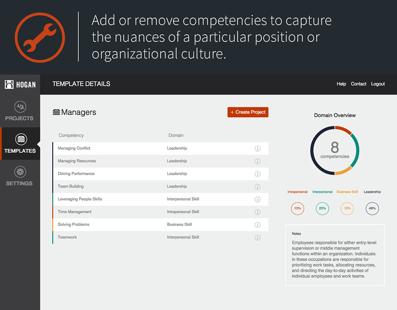Click the 49% Leadership circle
The height and width of the screenshot is (310, 397).
click(x=372, y=209)
